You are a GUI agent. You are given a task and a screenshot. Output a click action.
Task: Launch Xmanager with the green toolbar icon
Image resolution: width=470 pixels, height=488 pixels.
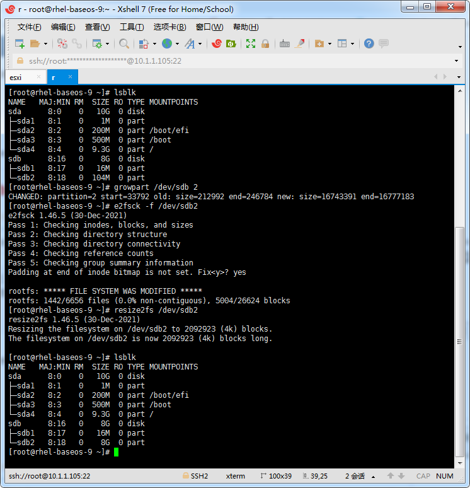pos(231,44)
